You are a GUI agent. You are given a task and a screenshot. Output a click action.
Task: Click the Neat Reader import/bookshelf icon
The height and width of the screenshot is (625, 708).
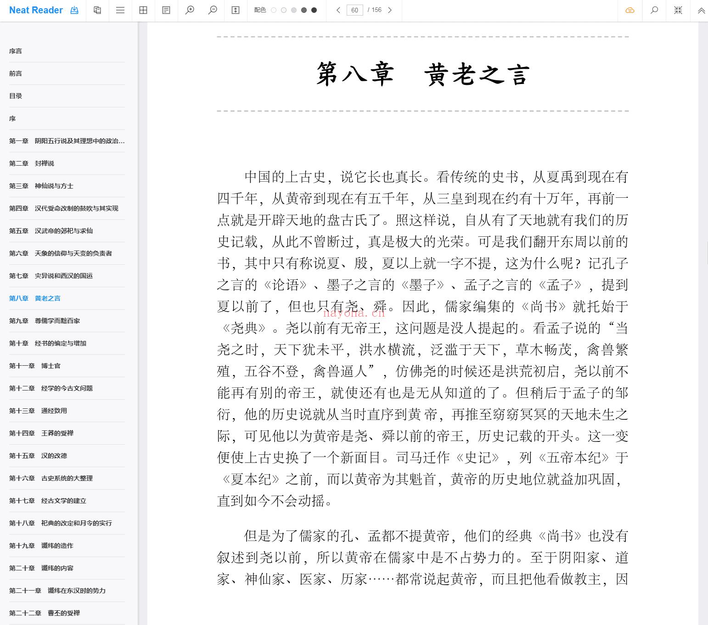[74, 10]
